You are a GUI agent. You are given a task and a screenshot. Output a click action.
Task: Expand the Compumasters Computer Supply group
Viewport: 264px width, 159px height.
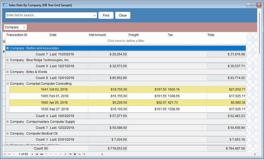coord(7,122)
